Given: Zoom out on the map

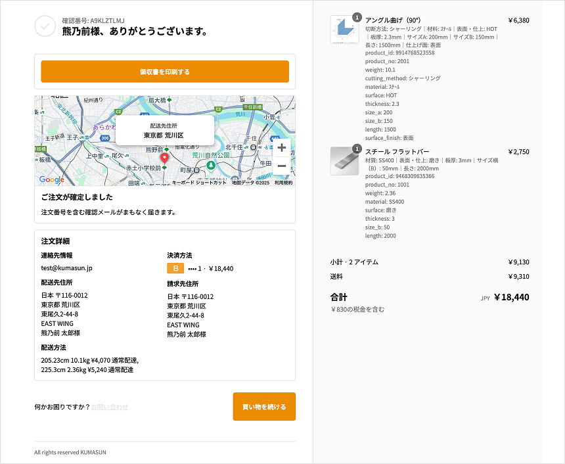Looking at the screenshot, I should [x=282, y=166].
